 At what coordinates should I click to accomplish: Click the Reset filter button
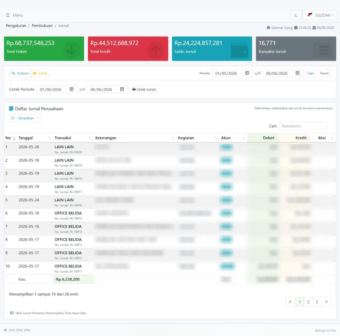324,73
